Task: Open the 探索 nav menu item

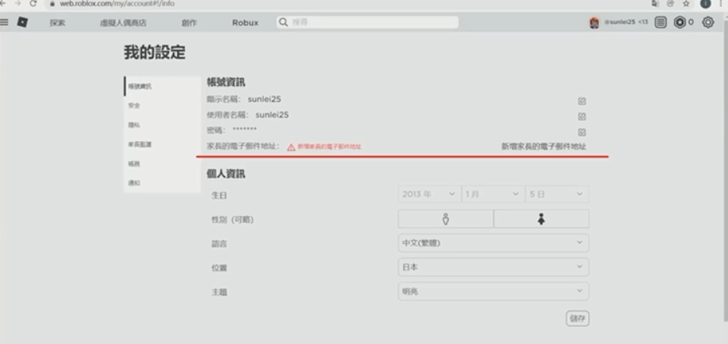Action: tap(58, 23)
